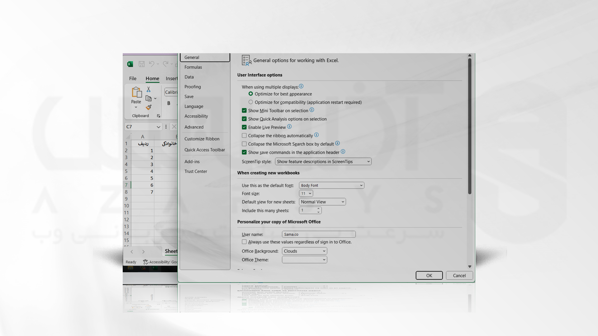Click the Format Painter brush icon

pos(149,107)
